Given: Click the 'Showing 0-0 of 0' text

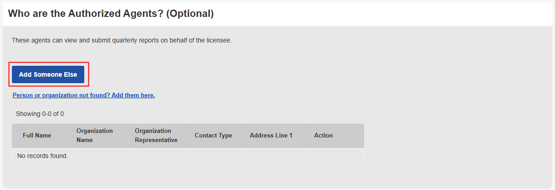Looking at the screenshot, I should coord(40,114).
